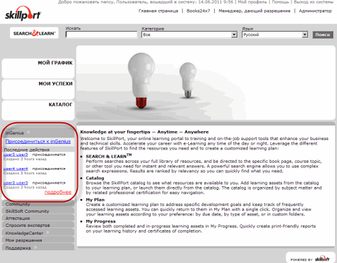Open the KnowledgeCenter sidebar section
This screenshot has width=337, height=263.
38,233
